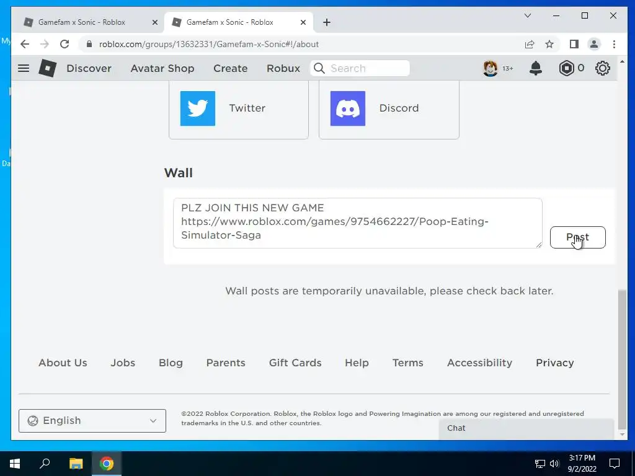This screenshot has height=476, width=635.
Task: Open the Chrome profile avatar icon
Action: 593,44
